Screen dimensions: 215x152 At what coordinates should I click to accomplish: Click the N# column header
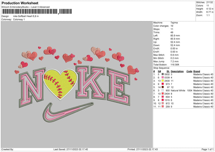click(x=159, y=71)
